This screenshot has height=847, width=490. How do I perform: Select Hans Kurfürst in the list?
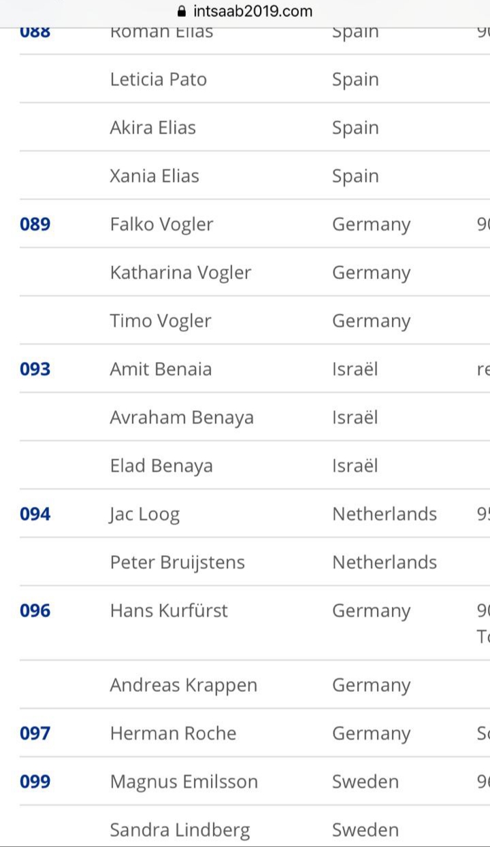pyautogui.click(x=169, y=610)
